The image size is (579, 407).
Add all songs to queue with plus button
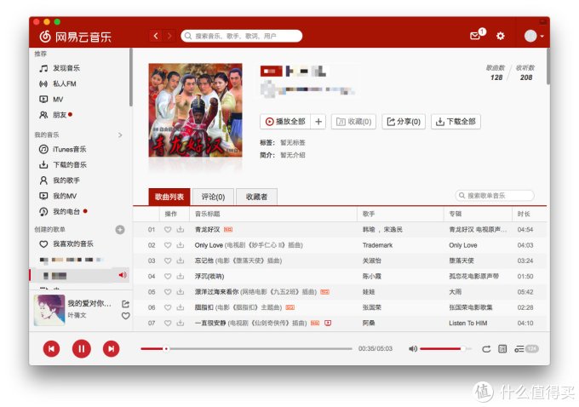click(318, 122)
